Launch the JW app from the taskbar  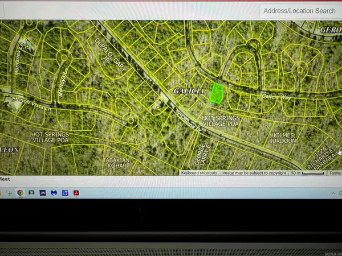coord(43,193)
